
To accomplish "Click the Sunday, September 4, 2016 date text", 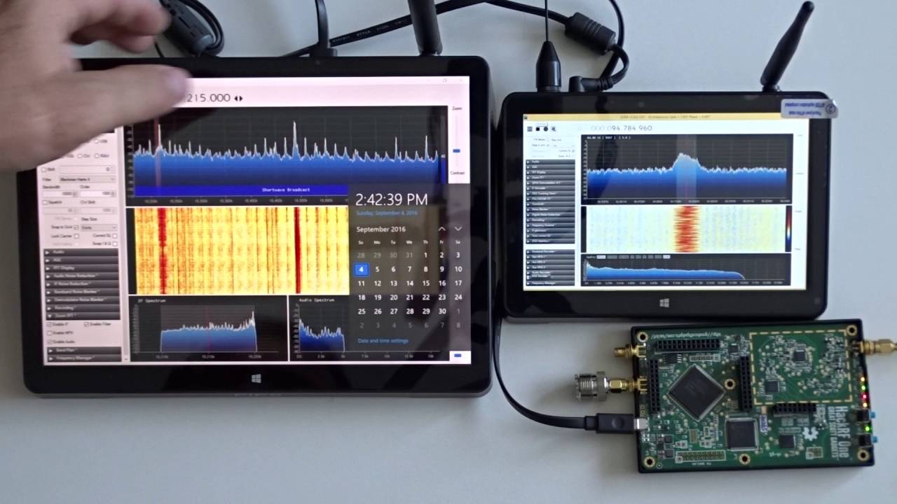I will coord(387,213).
